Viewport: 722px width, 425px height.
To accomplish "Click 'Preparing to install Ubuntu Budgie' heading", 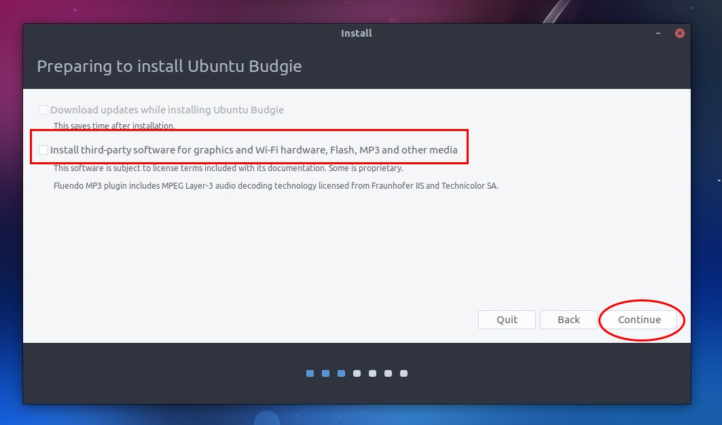I will (x=169, y=67).
